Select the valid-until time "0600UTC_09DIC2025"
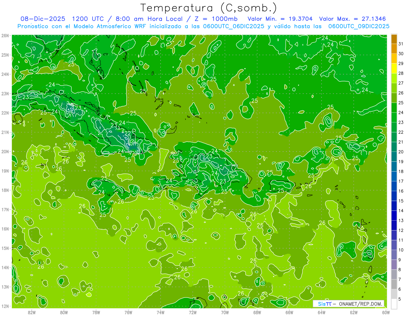Screen dimensions: 410x317 (359, 26)
